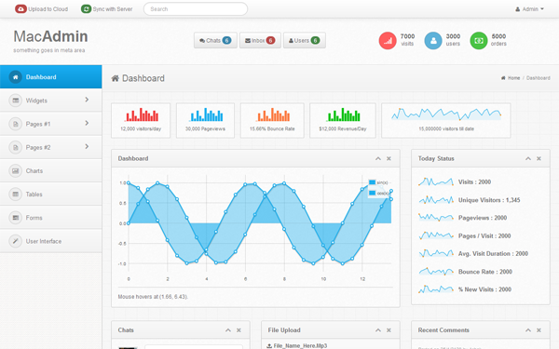Viewport: 559px width, 349px height.
Task: Click the Tables sidebar icon
Action: click(15, 195)
